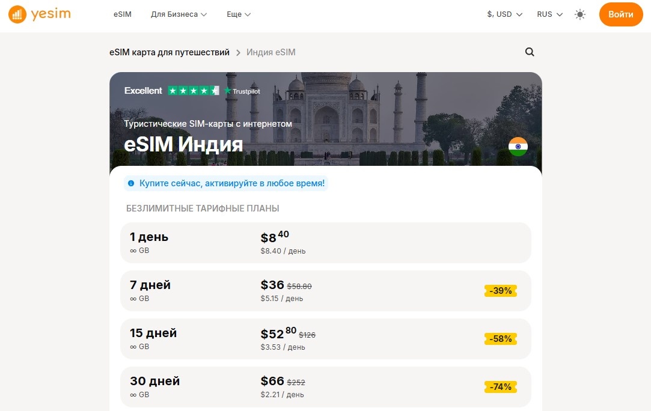The width and height of the screenshot is (651, 411).
Task: Click the info icon in the activation banner
Action: (132, 183)
